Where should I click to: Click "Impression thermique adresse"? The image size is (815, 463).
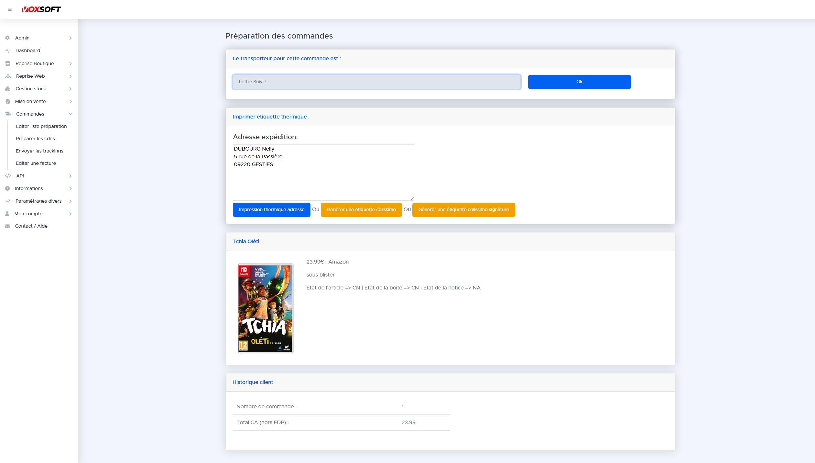coord(271,209)
